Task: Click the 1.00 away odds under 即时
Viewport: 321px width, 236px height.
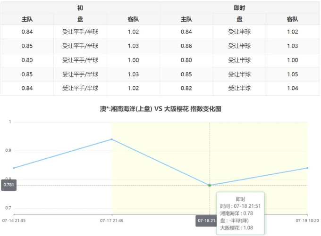Action: point(292,60)
